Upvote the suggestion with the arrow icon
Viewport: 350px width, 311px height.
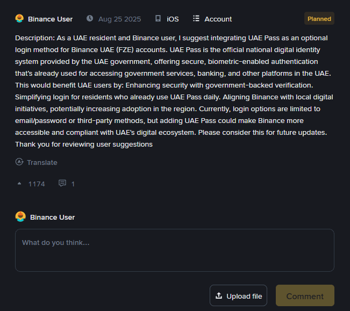coord(19,184)
